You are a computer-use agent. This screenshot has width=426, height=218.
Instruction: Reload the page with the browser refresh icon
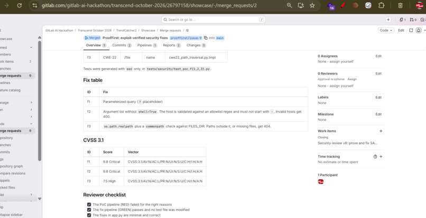pyautogui.click(x=19, y=5)
